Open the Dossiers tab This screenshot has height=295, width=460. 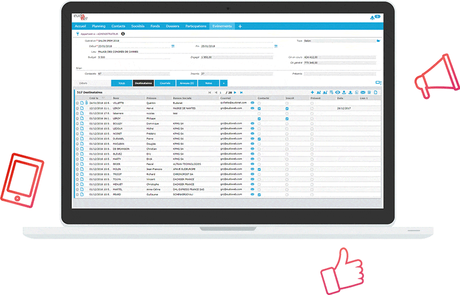pos(172,26)
